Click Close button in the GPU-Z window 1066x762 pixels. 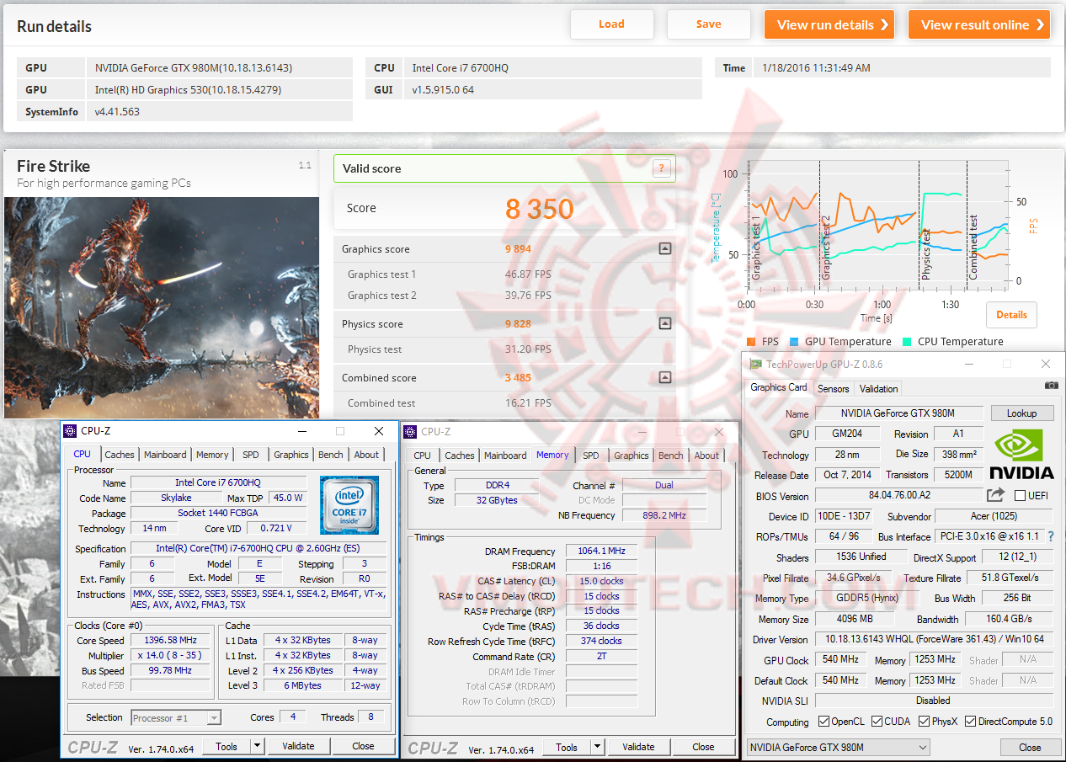[x=1030, y=748]
